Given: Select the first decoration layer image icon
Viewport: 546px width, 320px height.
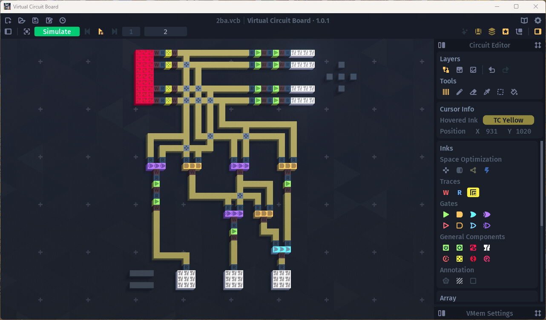Looking at the screenshot, I should coord(460,70).
